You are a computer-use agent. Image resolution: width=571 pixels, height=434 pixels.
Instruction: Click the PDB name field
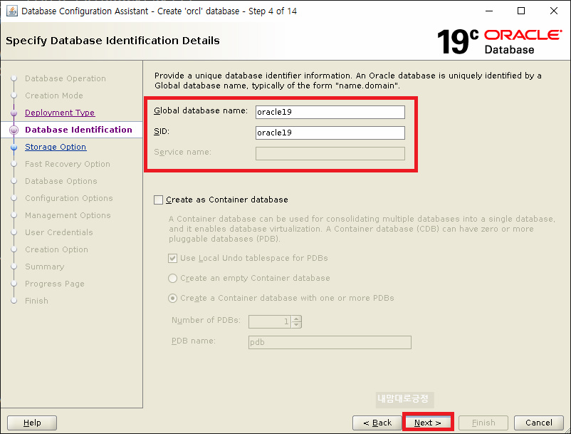click(330, 343)
